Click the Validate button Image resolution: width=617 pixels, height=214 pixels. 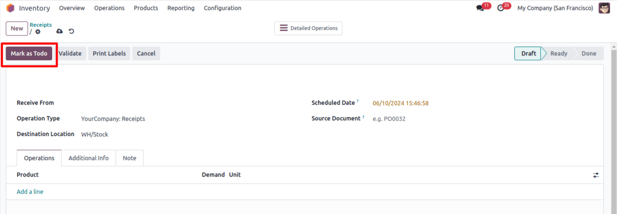click(70, 53)
